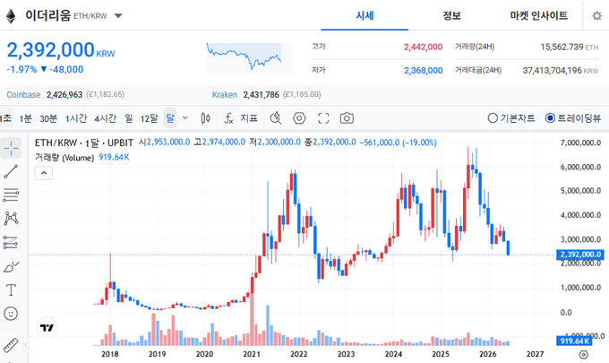Open the ETH/KRW market dropdown arrow
The height and width of the screenshot is (363, 609).
[118, 16]
